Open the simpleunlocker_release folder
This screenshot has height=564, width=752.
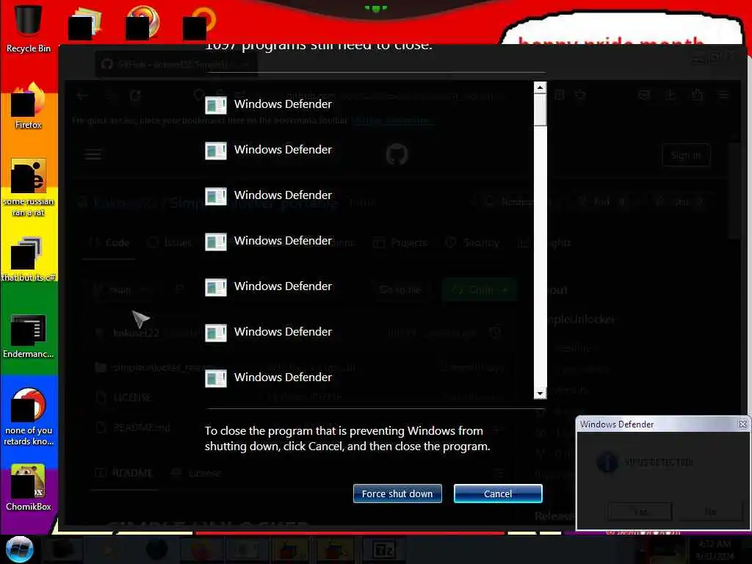(x=164, y=367)
